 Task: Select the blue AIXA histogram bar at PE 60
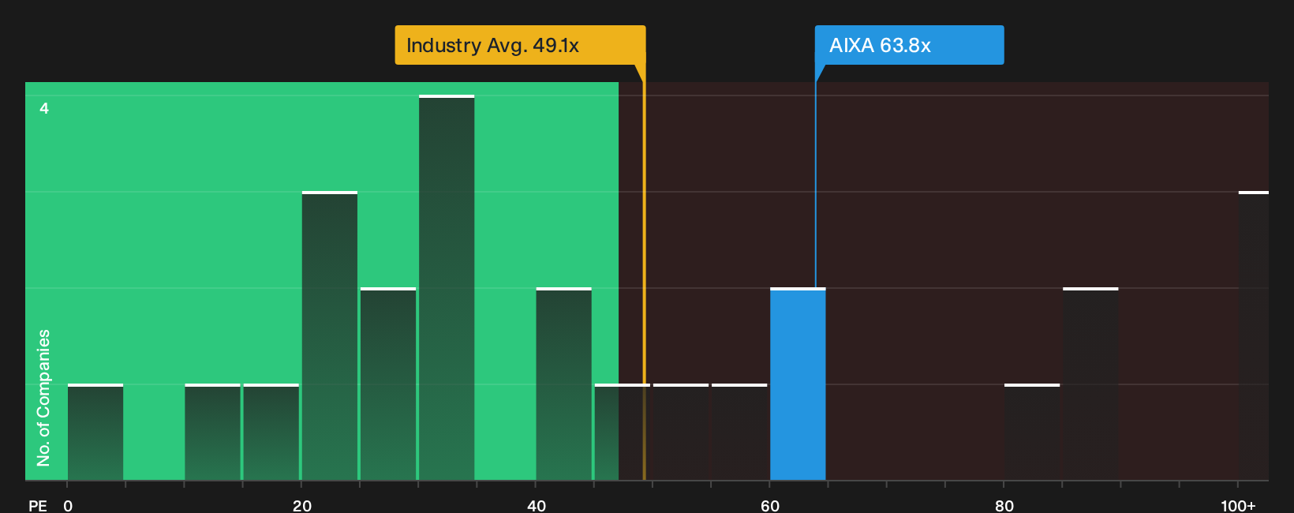coord(798,384)
